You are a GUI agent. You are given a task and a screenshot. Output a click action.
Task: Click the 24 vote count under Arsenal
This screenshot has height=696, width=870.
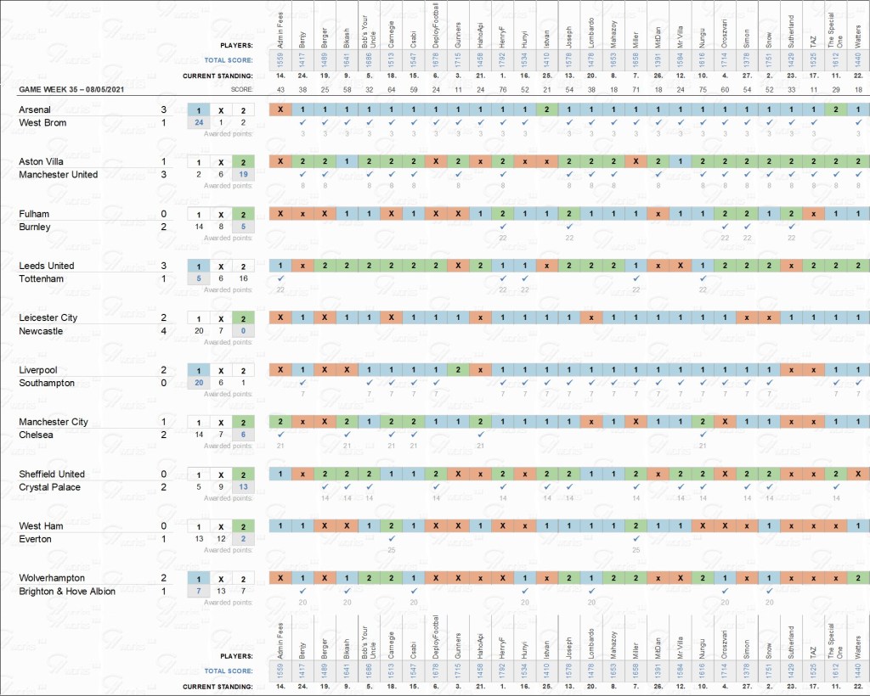[x=199, y=123]
